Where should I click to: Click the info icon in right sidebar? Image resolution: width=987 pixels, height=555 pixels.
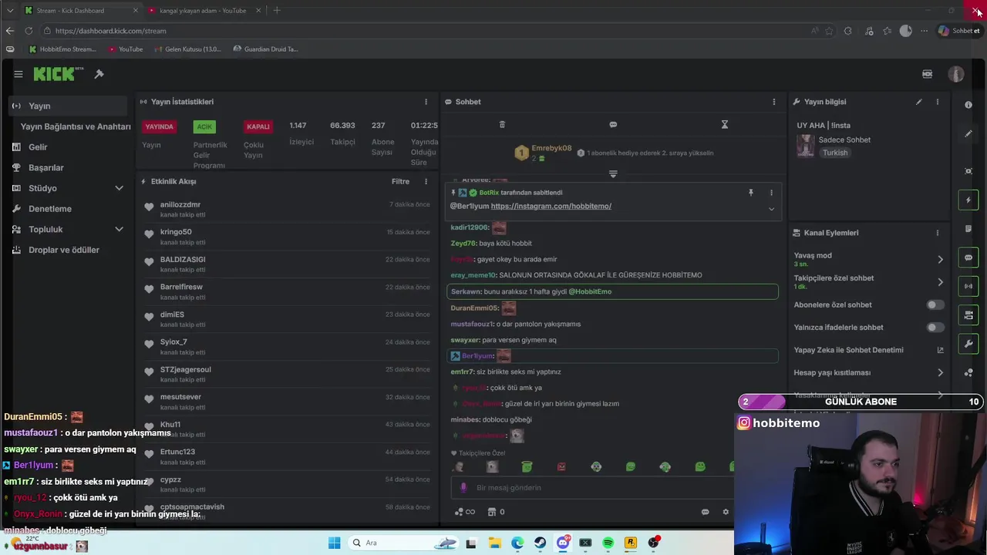coord(968,105)
